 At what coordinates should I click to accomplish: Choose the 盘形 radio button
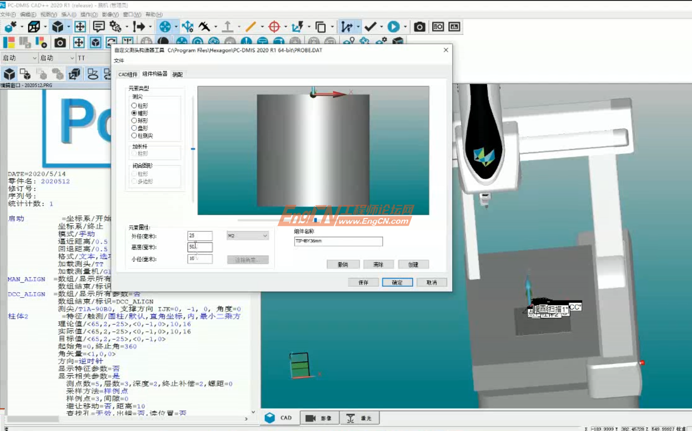pyautogui.click(x=134, y=128)
